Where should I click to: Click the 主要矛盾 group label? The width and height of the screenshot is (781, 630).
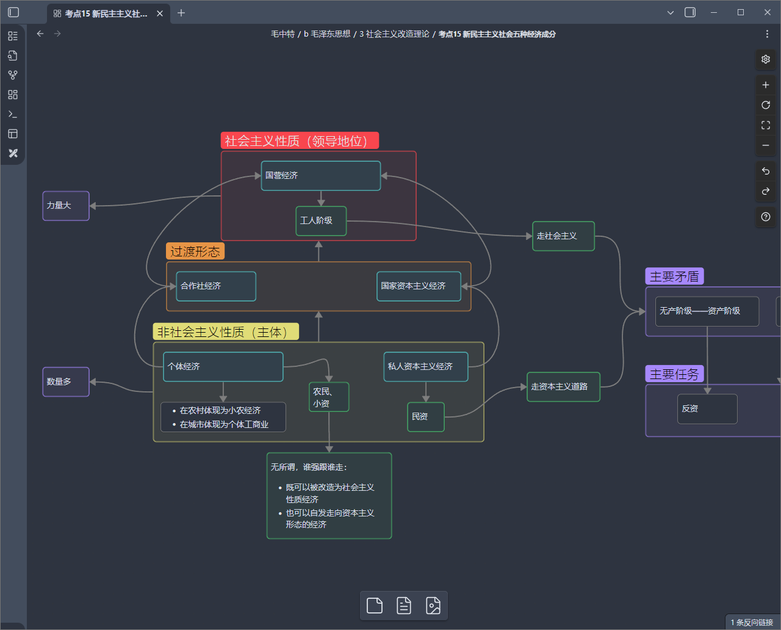coord(674,277)
